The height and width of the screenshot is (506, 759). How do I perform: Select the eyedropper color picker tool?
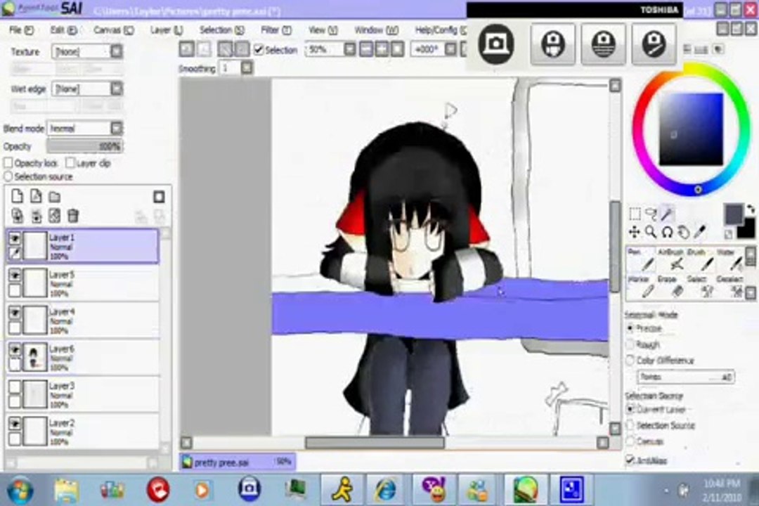pos(699,233)
